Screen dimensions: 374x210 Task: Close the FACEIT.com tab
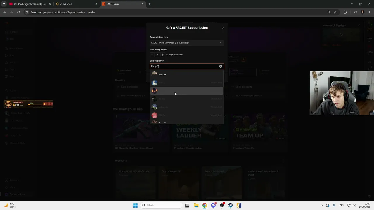click(143, 4)
